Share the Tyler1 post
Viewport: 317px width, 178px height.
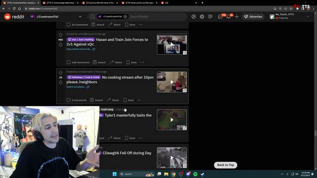coord(114,138)
